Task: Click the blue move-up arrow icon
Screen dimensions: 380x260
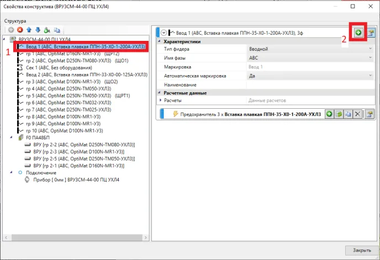Action: click(29, 30)
